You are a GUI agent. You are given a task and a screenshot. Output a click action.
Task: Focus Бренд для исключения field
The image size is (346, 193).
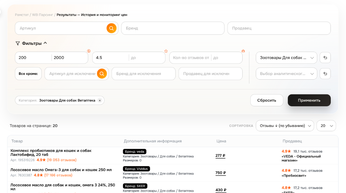(143, 74)
